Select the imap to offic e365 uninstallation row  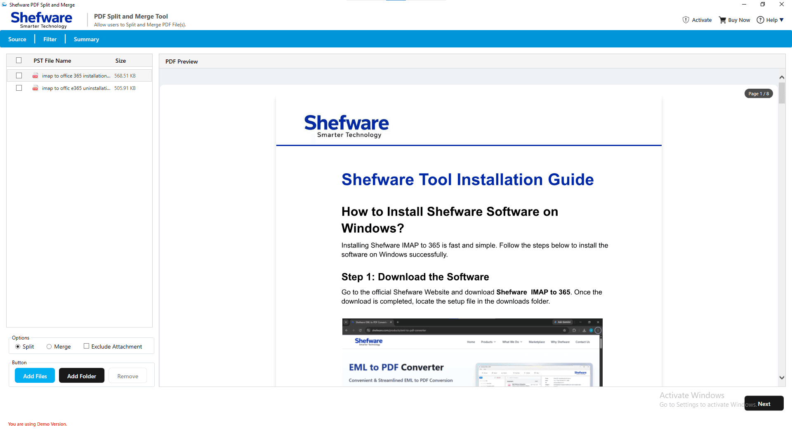79,88
